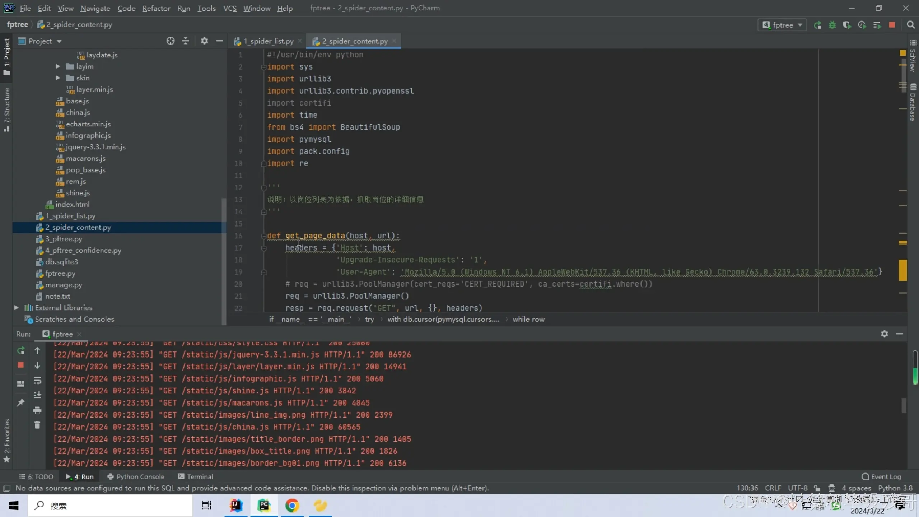Image resolution: width=919 pixels, height=517 pixels.
Task: Open Project panel settings gear
Action: click(204, 41)
